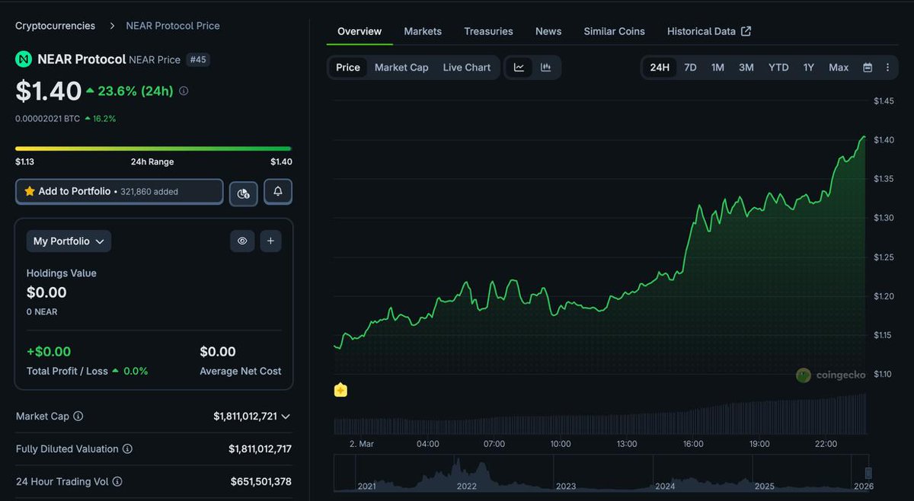Open the portfolio pie-chart icon button
The width and height of the screenshot is (914, 501).
243,193
